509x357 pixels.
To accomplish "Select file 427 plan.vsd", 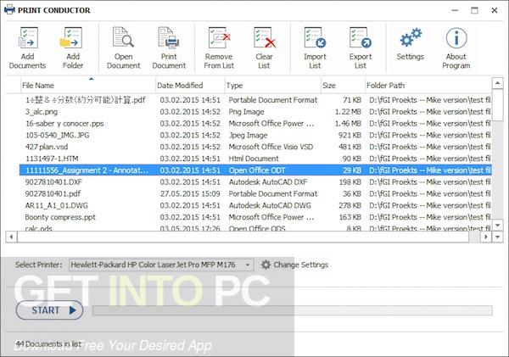I will [x=47, y=147].
